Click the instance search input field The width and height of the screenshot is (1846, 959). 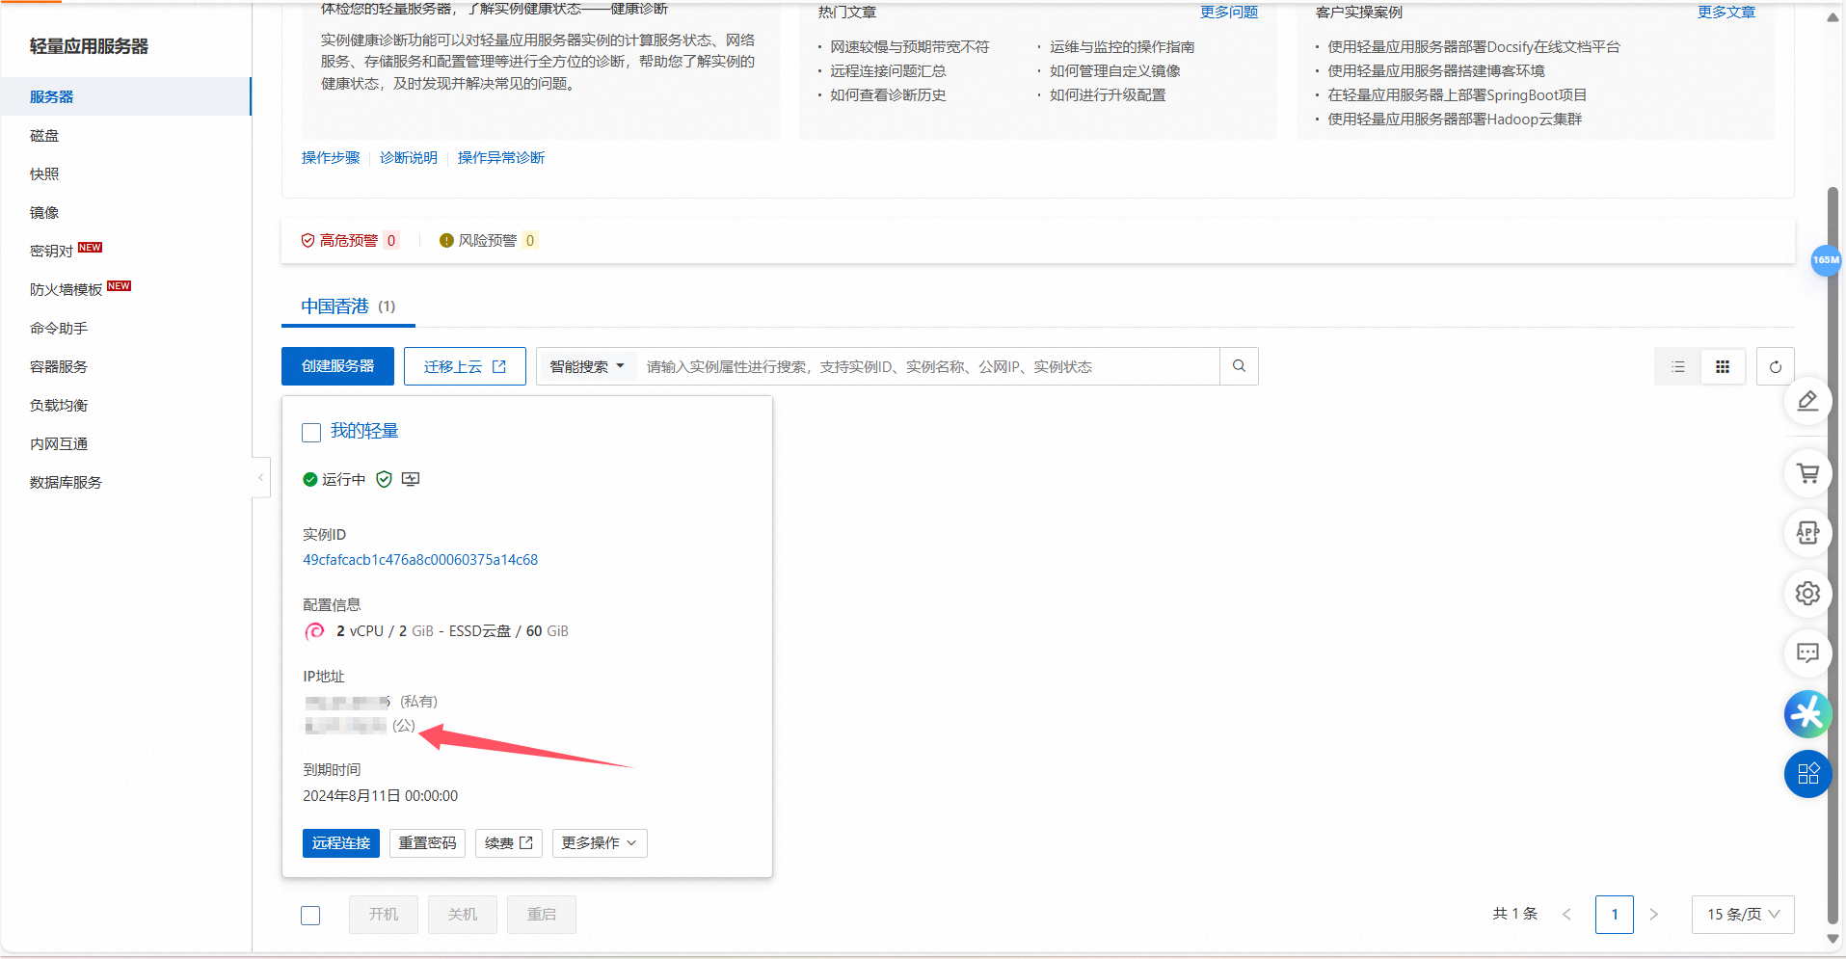click(925, 366)
